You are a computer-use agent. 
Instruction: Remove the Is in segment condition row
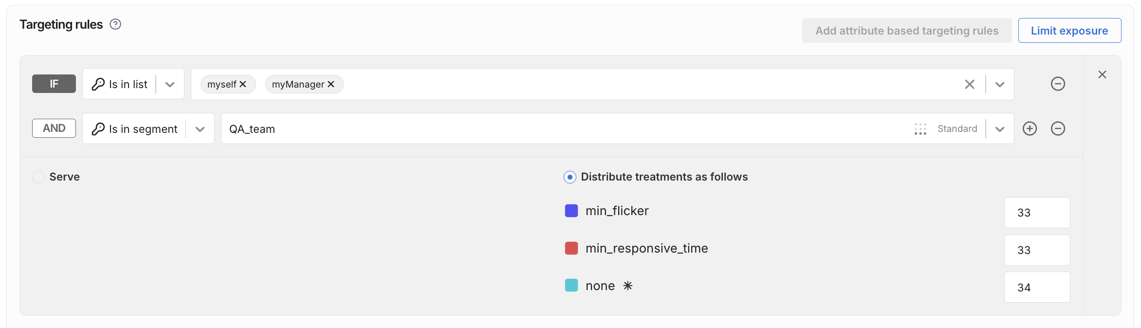1058,128
